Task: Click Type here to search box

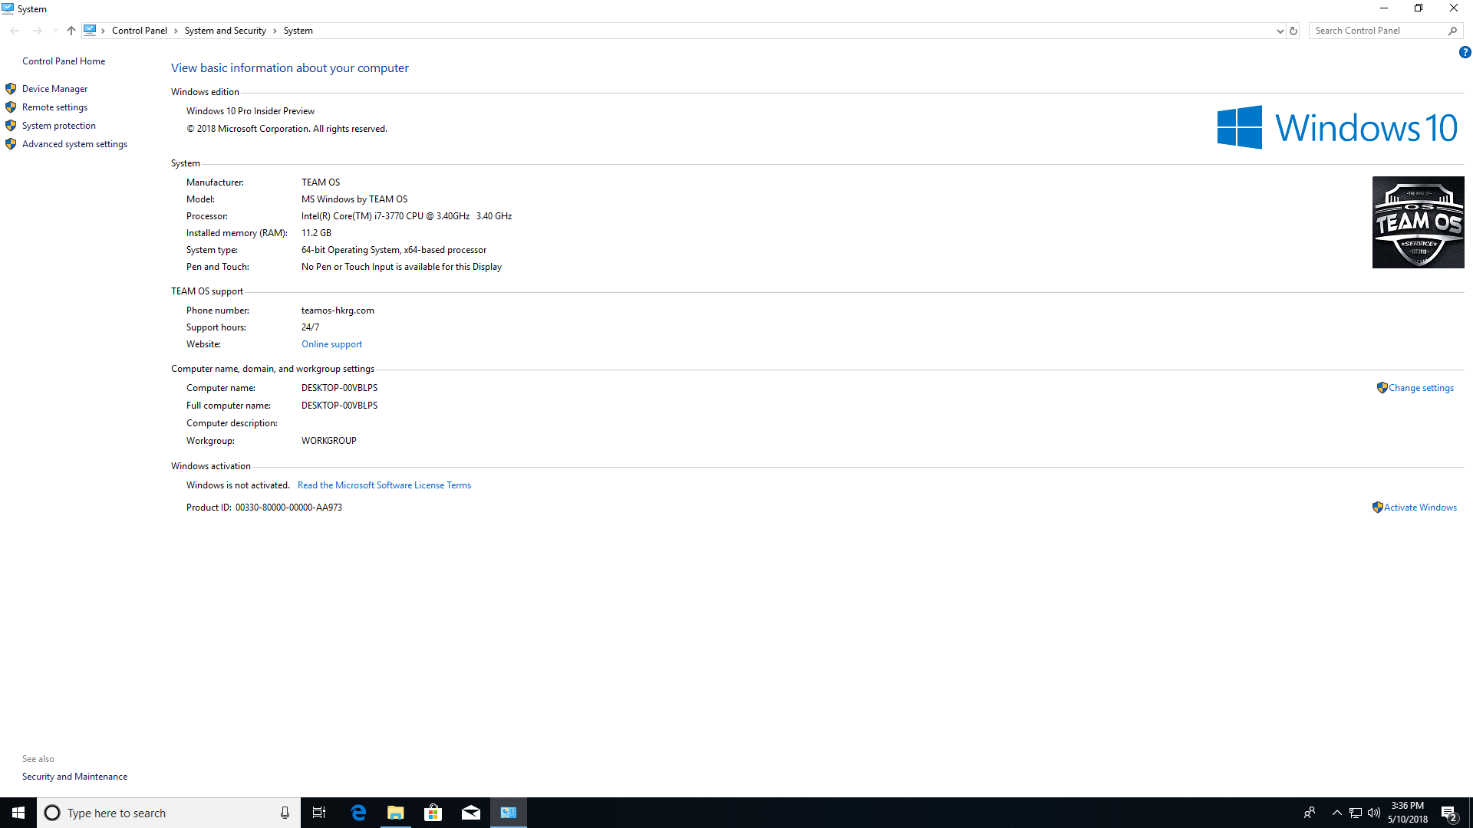Action: (x=169, y=813)
